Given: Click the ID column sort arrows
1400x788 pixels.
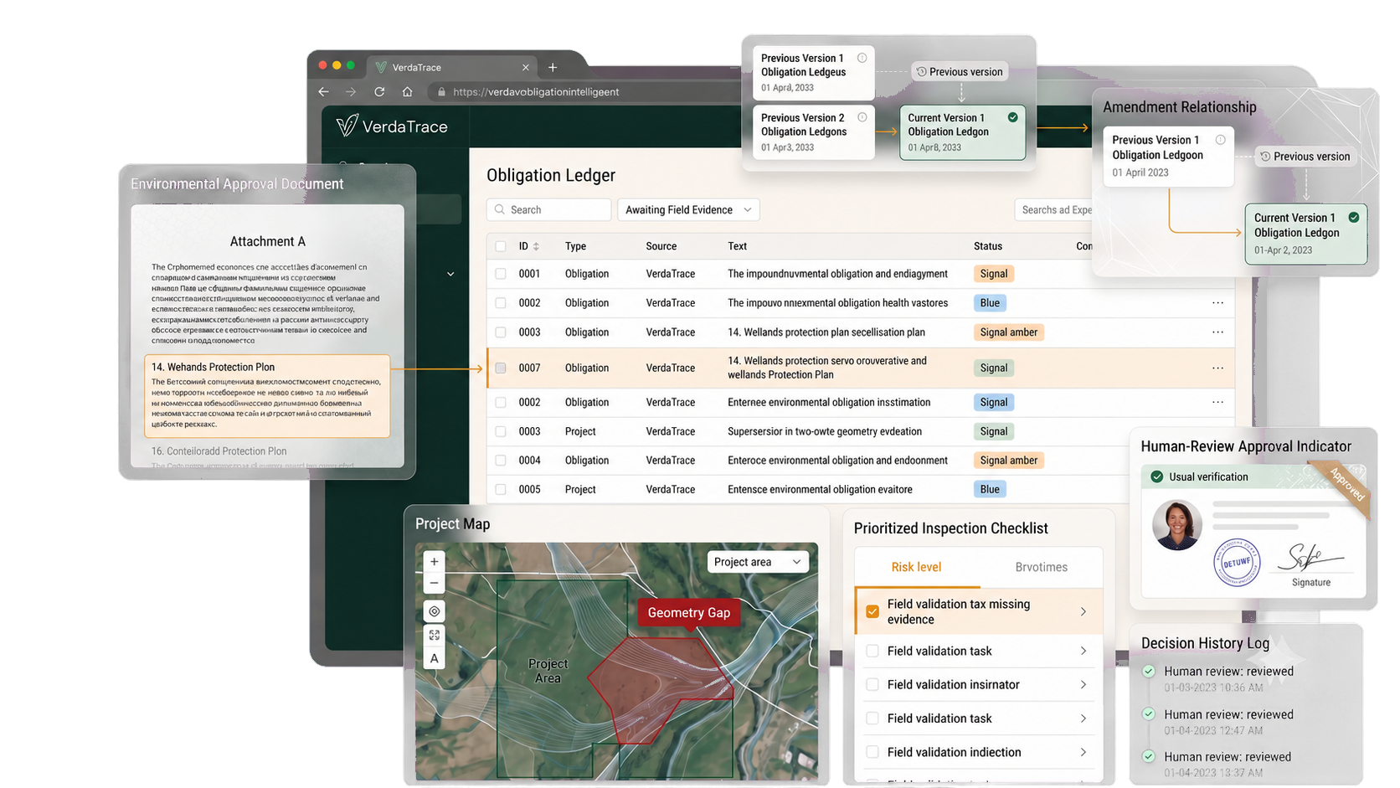Looking at the screenshot, I should click(536, 246).
